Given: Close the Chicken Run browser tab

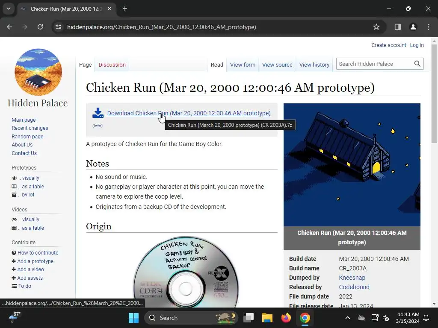Looking at the screenshot, I should pyautogui.click(x=109, y=9).
